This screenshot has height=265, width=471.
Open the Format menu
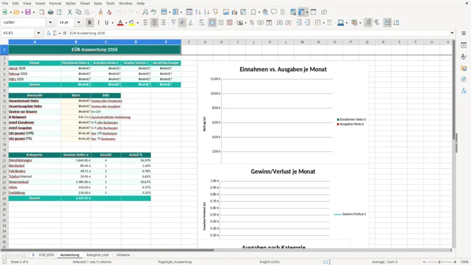tap(55, 3)
